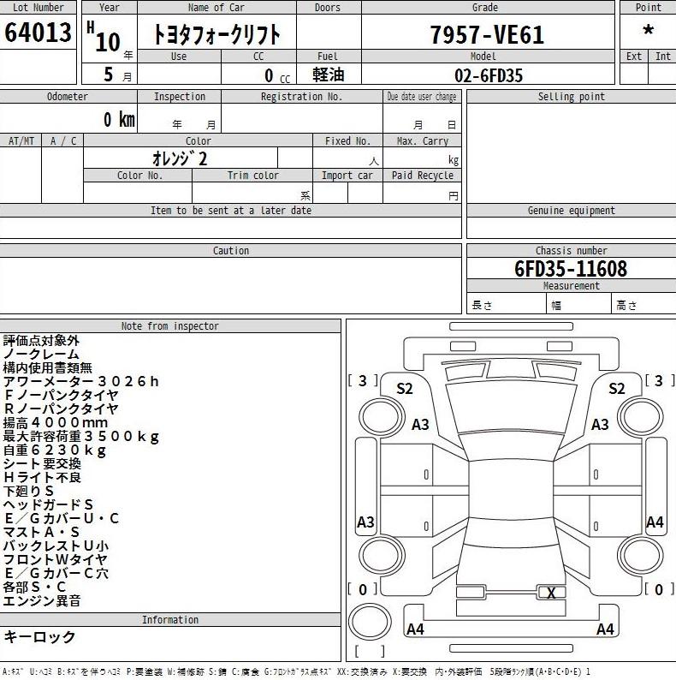Image resolution: width=676 pixels, height=680 pixels.
Task: Click chassis number 6FD35-11608
Action: (x=571, y=268)
